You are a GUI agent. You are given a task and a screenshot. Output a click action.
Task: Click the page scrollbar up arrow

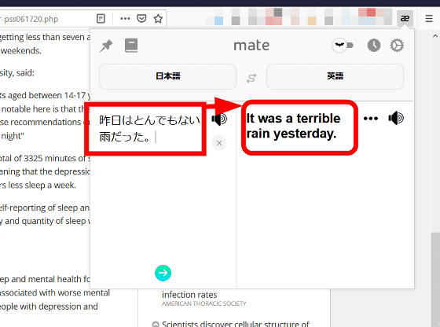(x=435, y=36)
